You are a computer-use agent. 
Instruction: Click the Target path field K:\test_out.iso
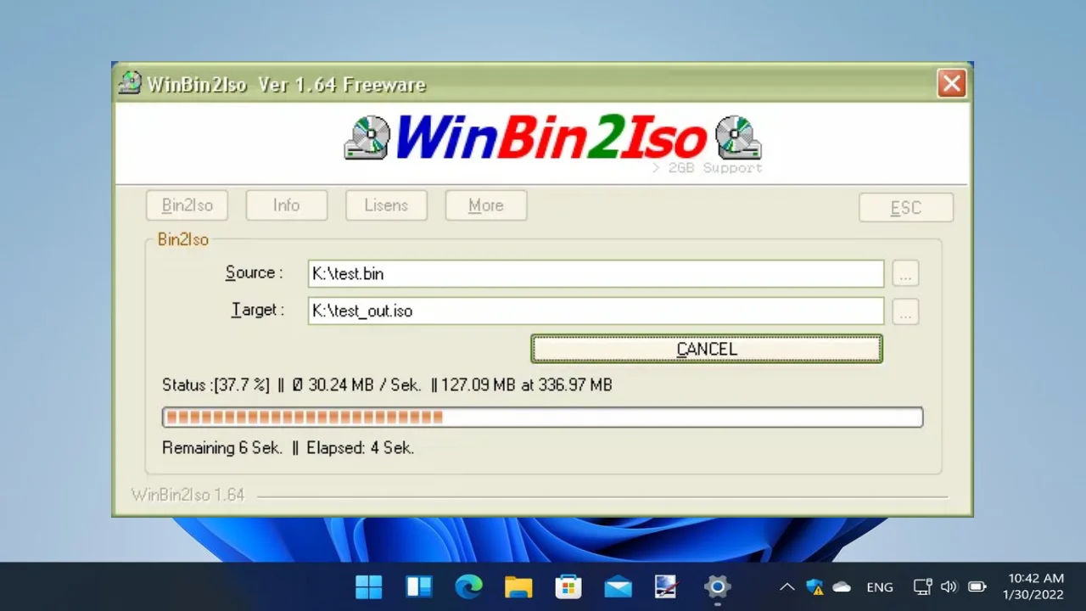click(x=596, y=311)
